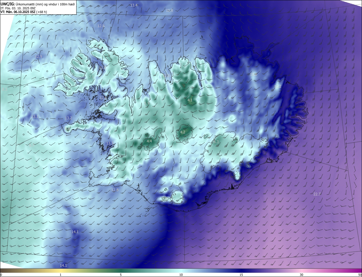Screen dimensions: 362x277
Task: Click the 10.2 value label on the map
Action: (x=278, y=87)
